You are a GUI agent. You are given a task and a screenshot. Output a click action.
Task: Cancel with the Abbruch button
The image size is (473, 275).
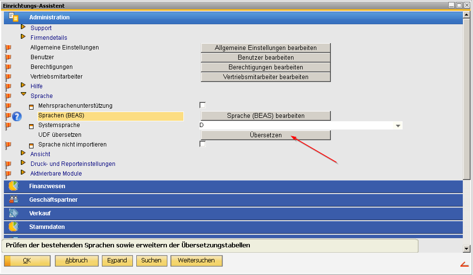(77, 260)
